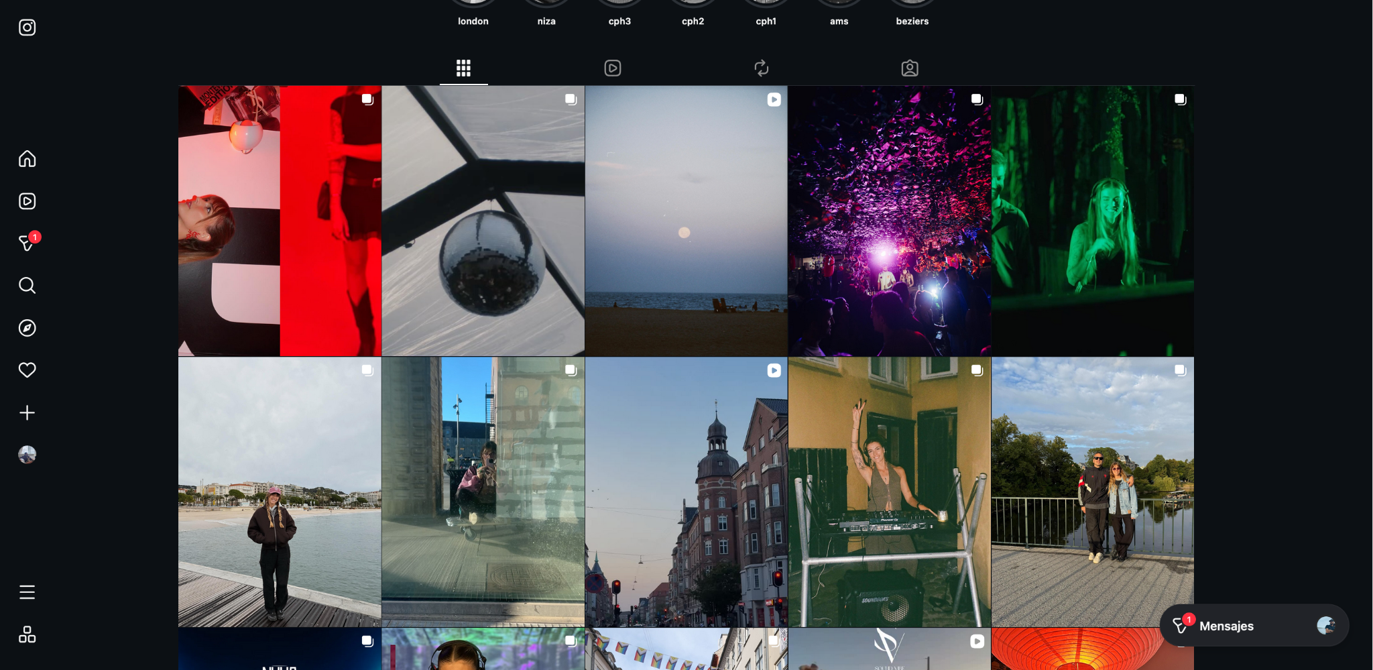This screenshot has height=670, width=1373.
Task: Switch to the Reels profile tab
Action: pyautogui.click(x=613, y=68)
